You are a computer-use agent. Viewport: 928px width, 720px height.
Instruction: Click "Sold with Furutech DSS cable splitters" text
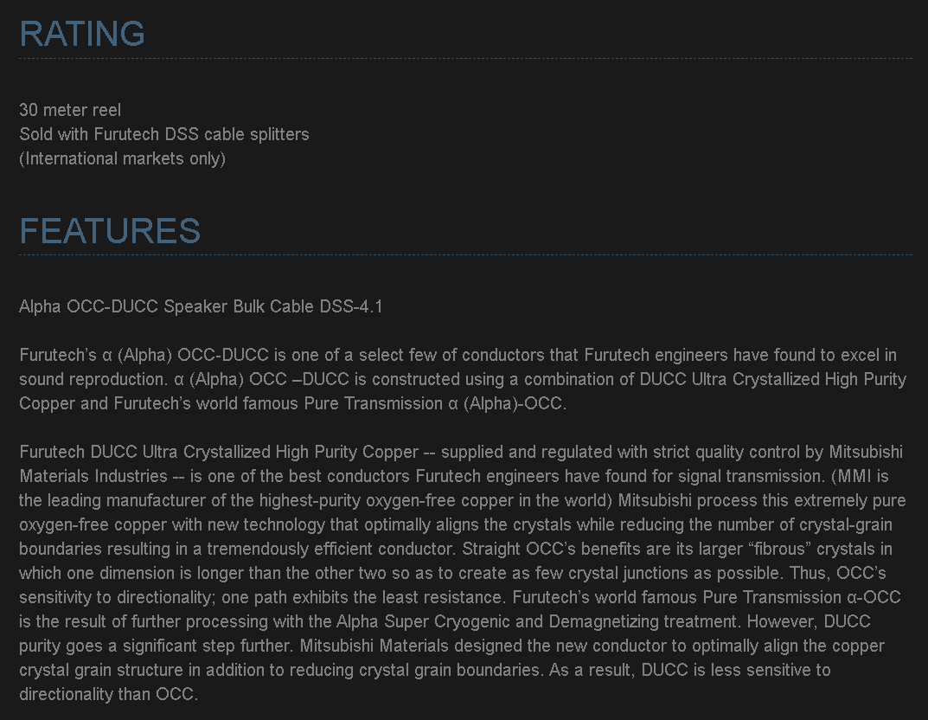pos(164,134)
